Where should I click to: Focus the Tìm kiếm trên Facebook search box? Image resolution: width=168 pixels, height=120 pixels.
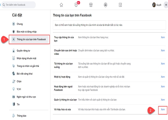click(18, 5)
